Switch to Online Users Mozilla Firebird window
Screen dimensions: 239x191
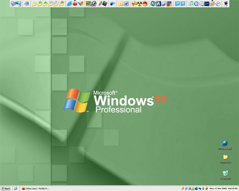coord(36,189)
